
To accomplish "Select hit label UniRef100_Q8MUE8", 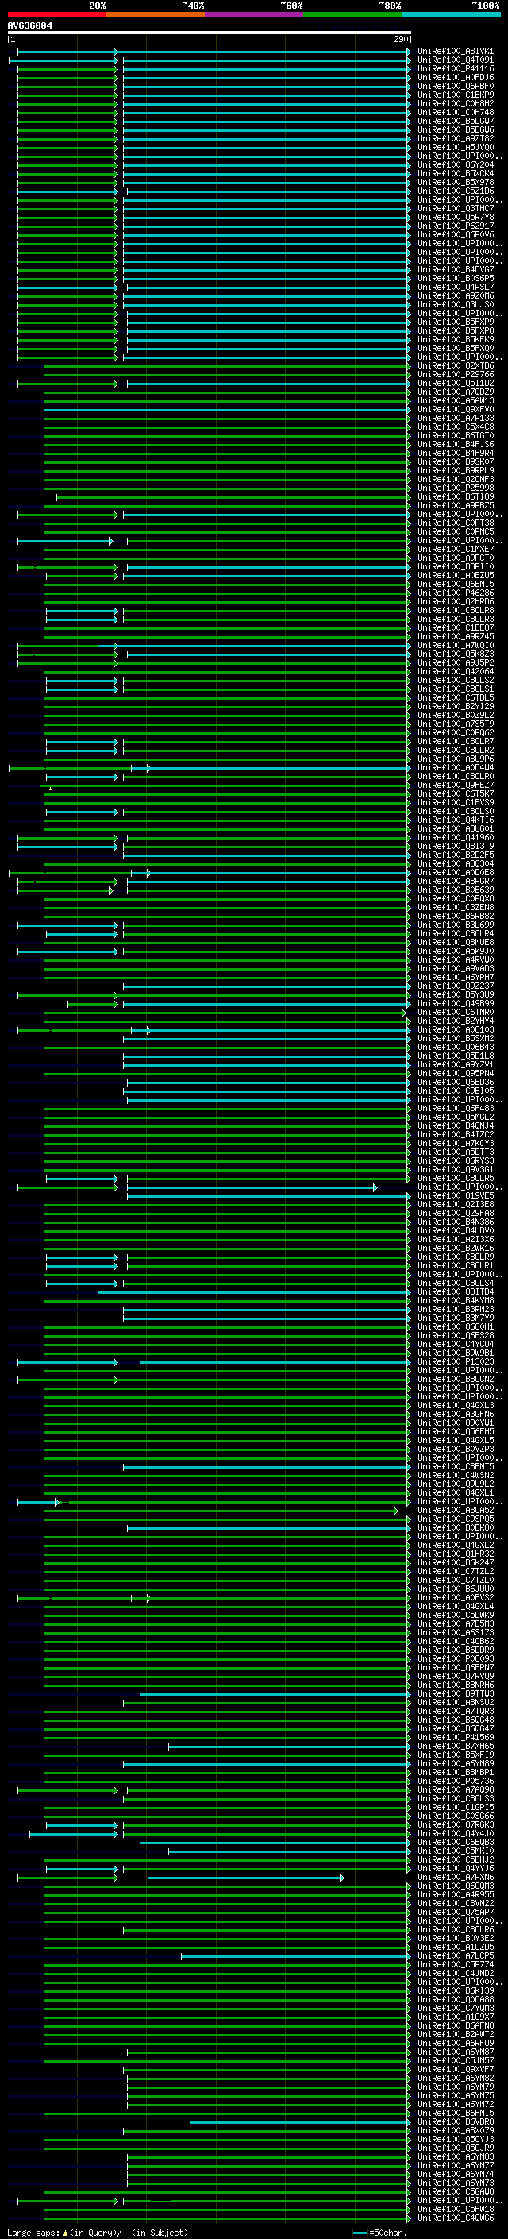I will 456,943.
